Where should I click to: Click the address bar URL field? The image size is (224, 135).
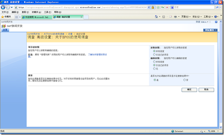point(81,7)
